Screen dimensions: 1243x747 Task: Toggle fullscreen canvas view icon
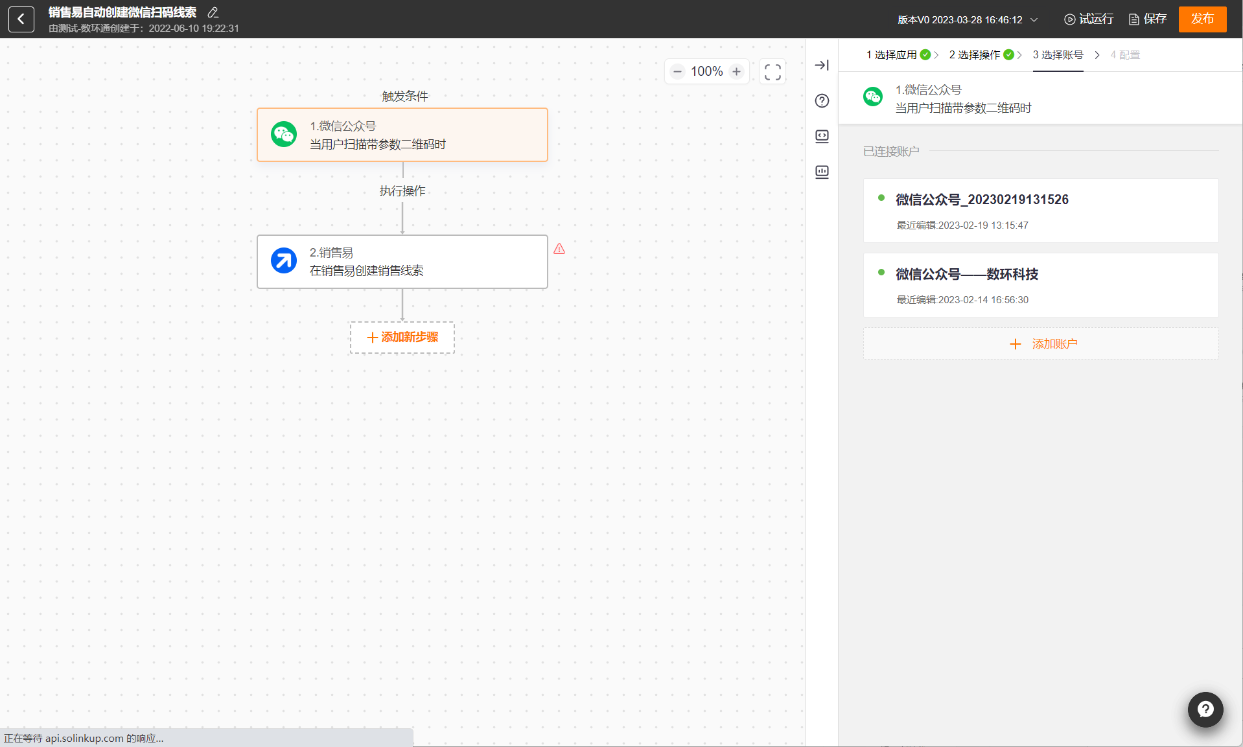click(773, 71)
